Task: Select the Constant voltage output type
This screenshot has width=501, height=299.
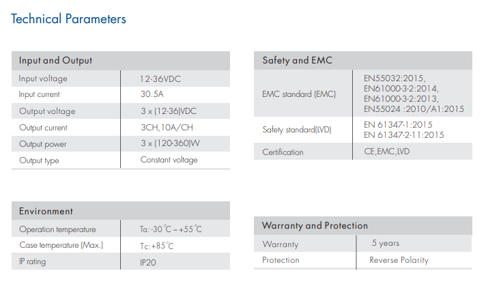Action: pos(169,160)
